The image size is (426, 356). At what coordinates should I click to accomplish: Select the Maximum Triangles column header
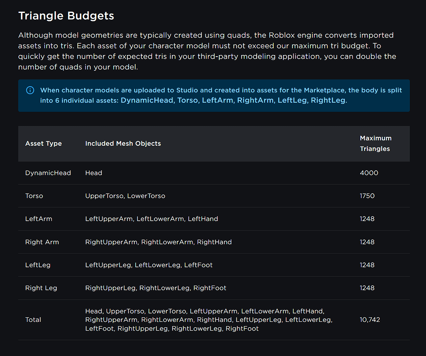click(x=375, y=144)
